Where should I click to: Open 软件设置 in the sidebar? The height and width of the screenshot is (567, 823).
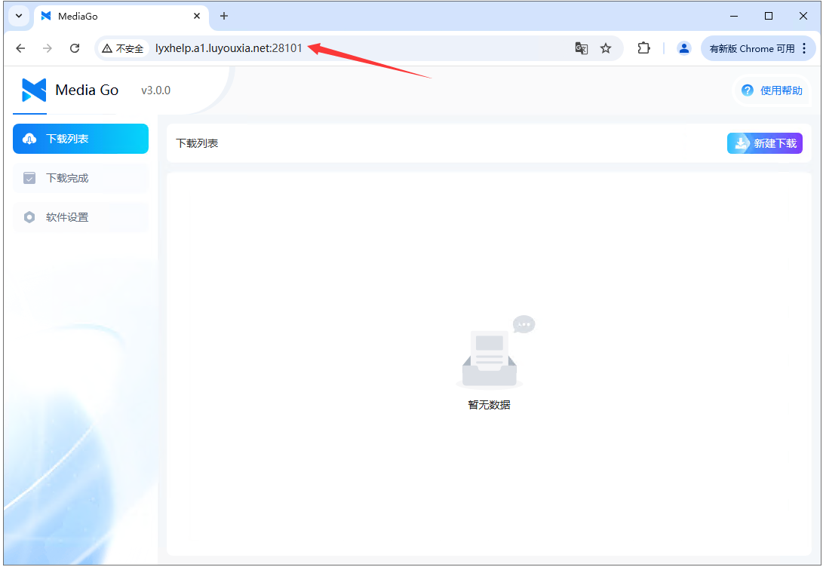80,217
